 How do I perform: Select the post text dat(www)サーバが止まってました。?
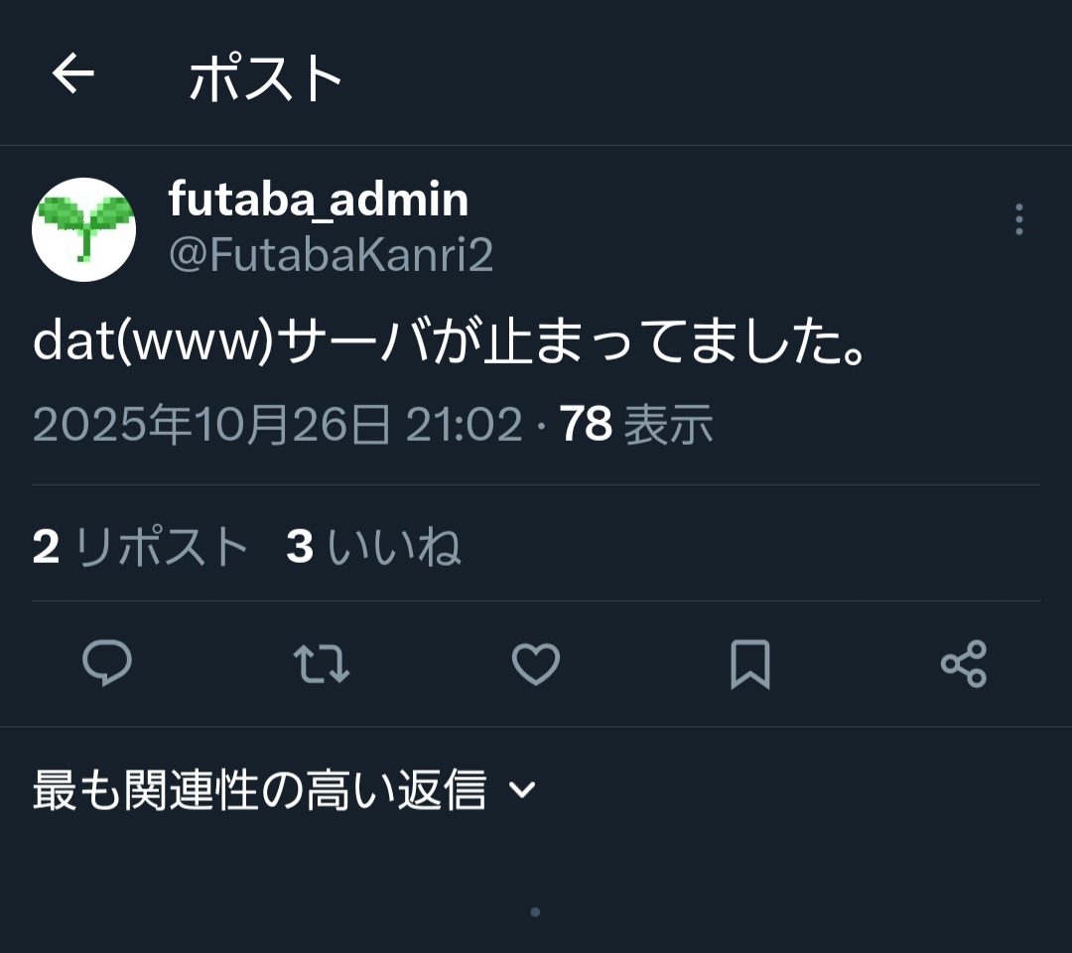(x=450, y=340)
